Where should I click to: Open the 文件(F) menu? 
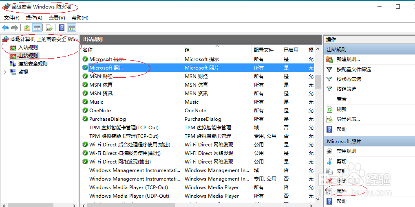12,18
